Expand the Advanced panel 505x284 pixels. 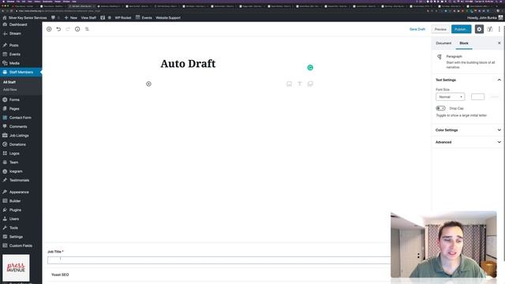point(468,142)
